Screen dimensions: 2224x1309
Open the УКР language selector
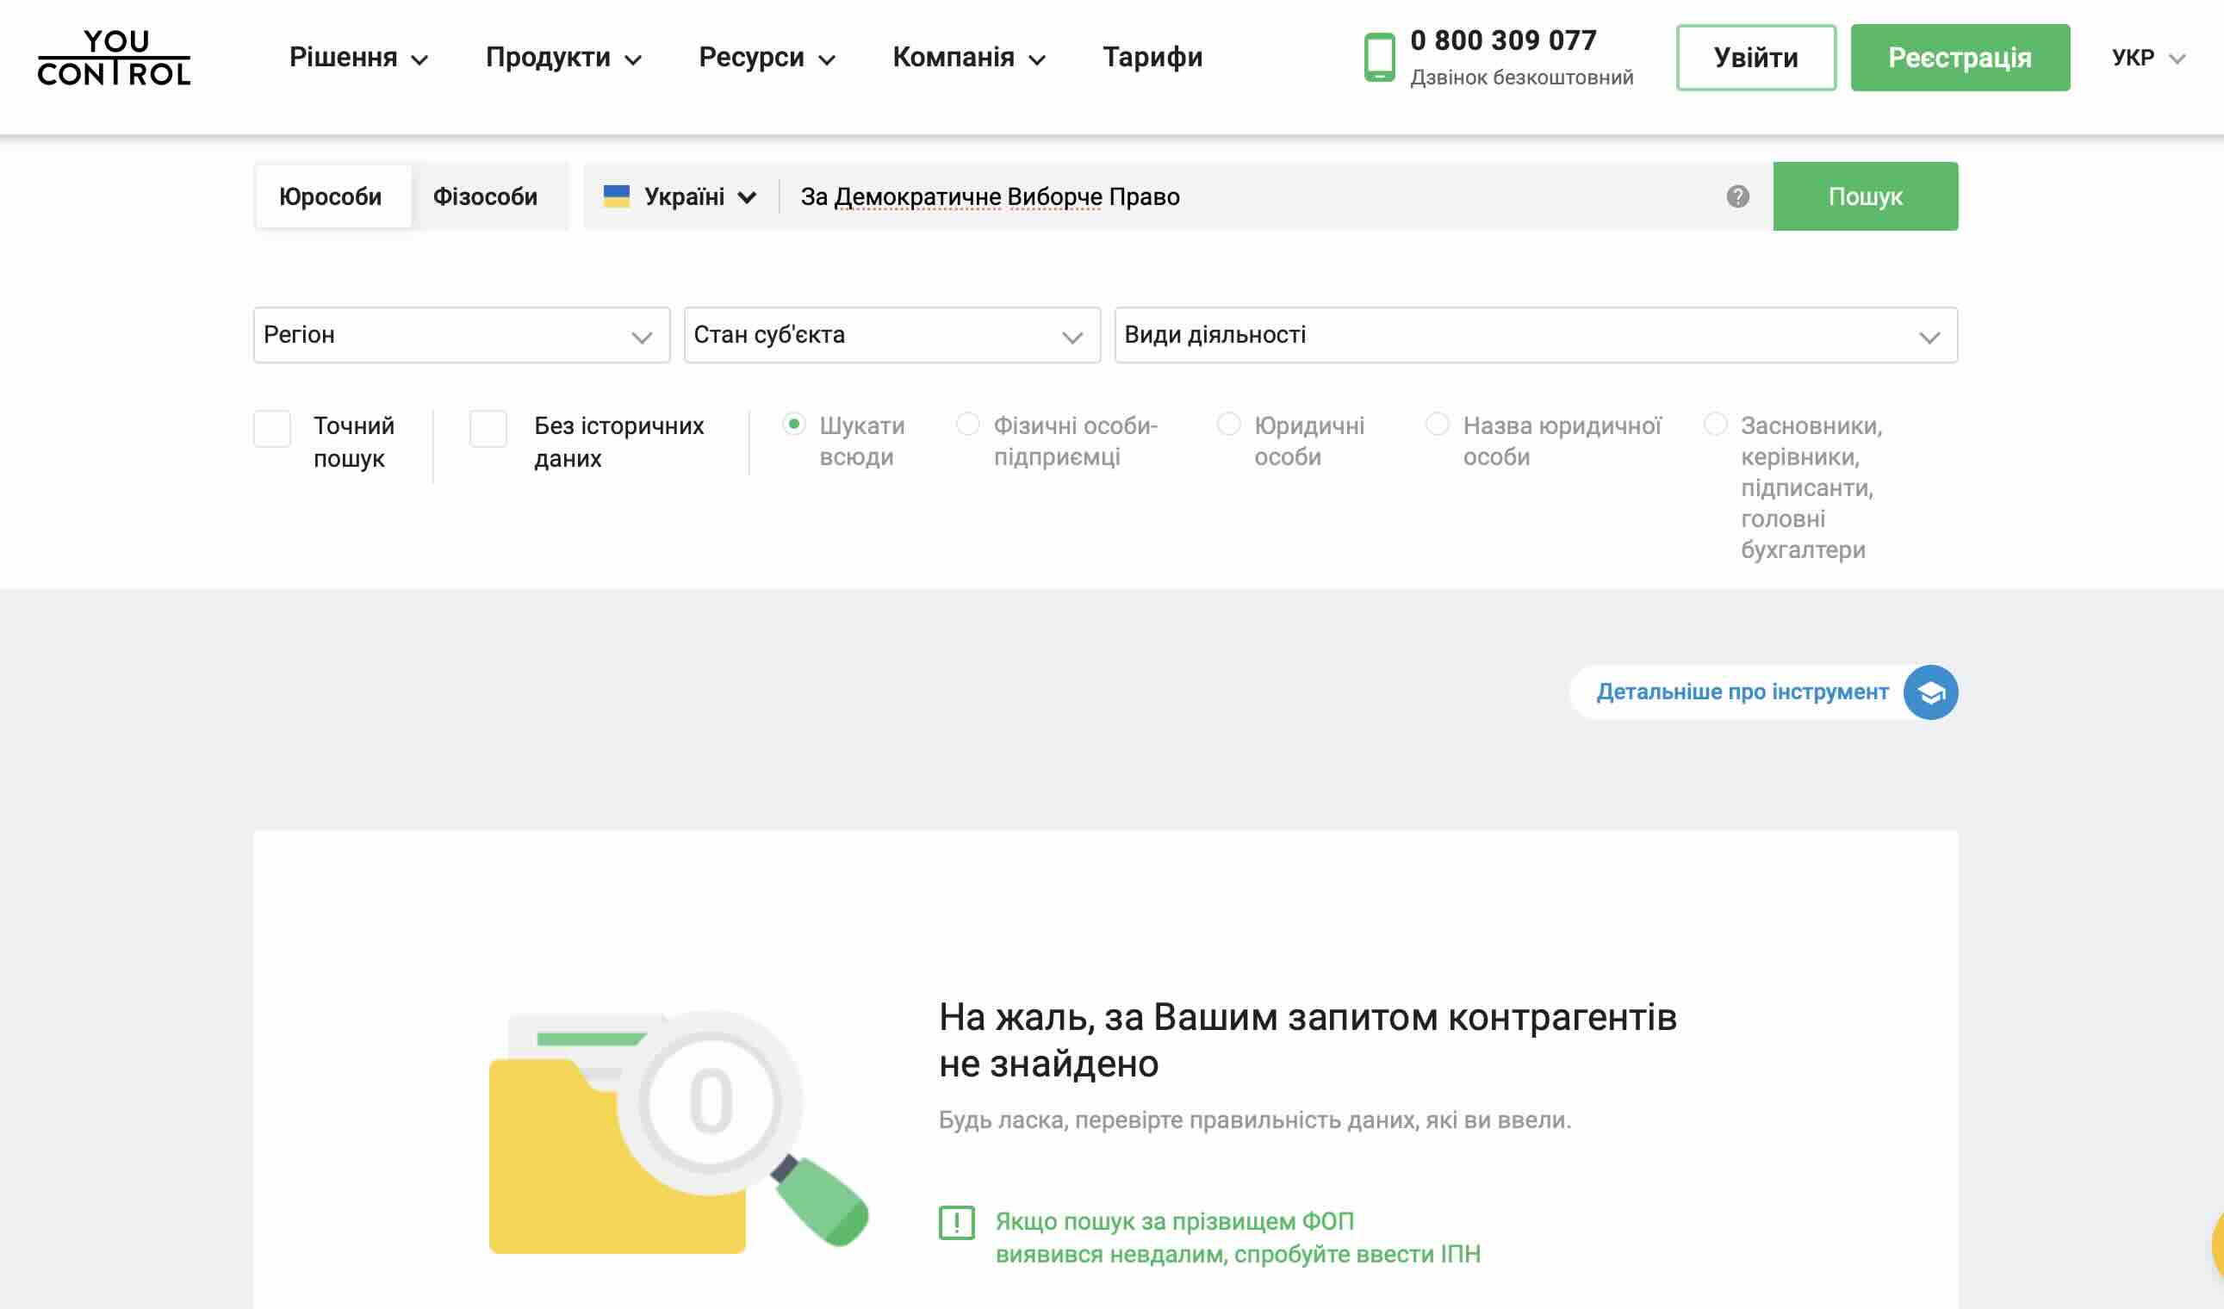point(2147,59)
